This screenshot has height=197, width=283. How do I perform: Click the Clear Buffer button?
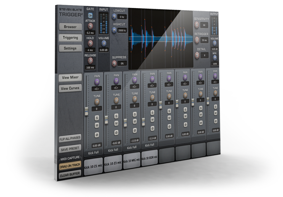coord(70,174)
